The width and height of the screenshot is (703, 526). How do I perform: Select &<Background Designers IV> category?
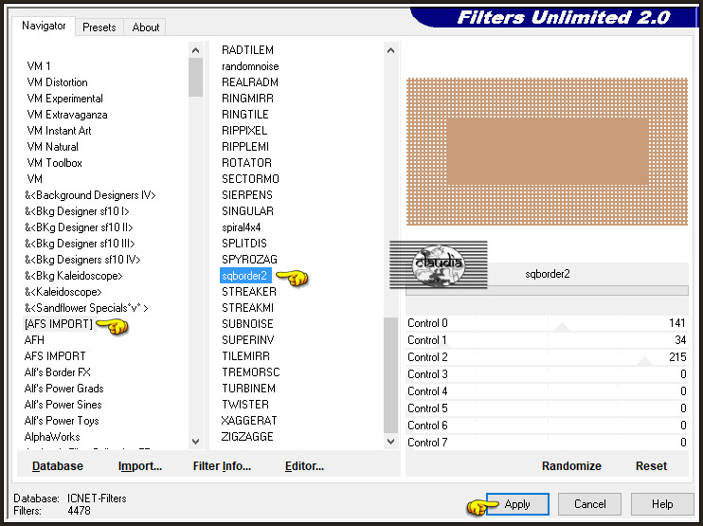pos(90,195)
